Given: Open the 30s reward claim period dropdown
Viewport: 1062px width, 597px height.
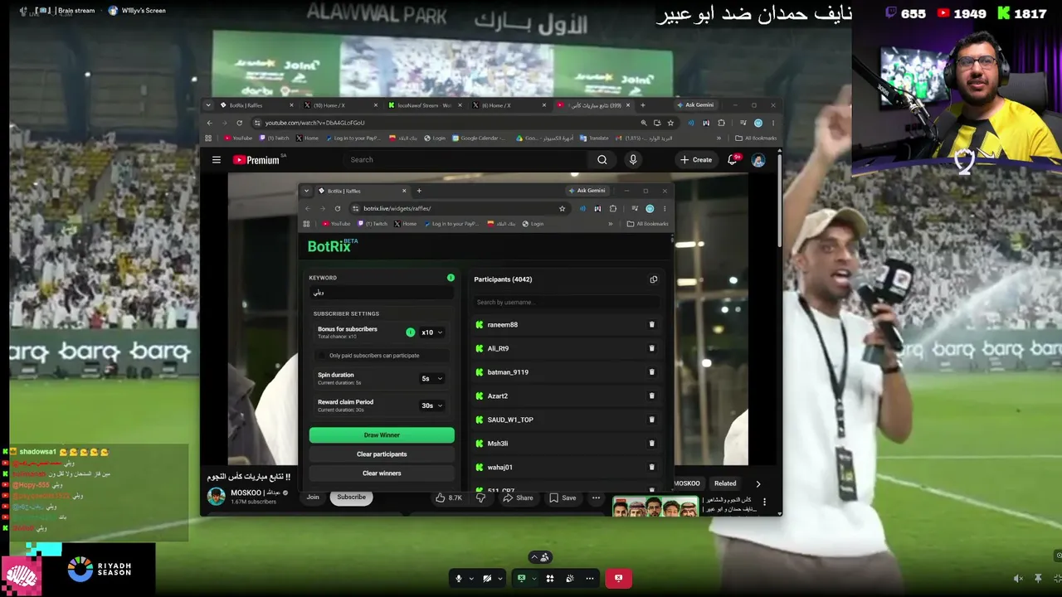Looking at the screenshot, I should 431,405.
